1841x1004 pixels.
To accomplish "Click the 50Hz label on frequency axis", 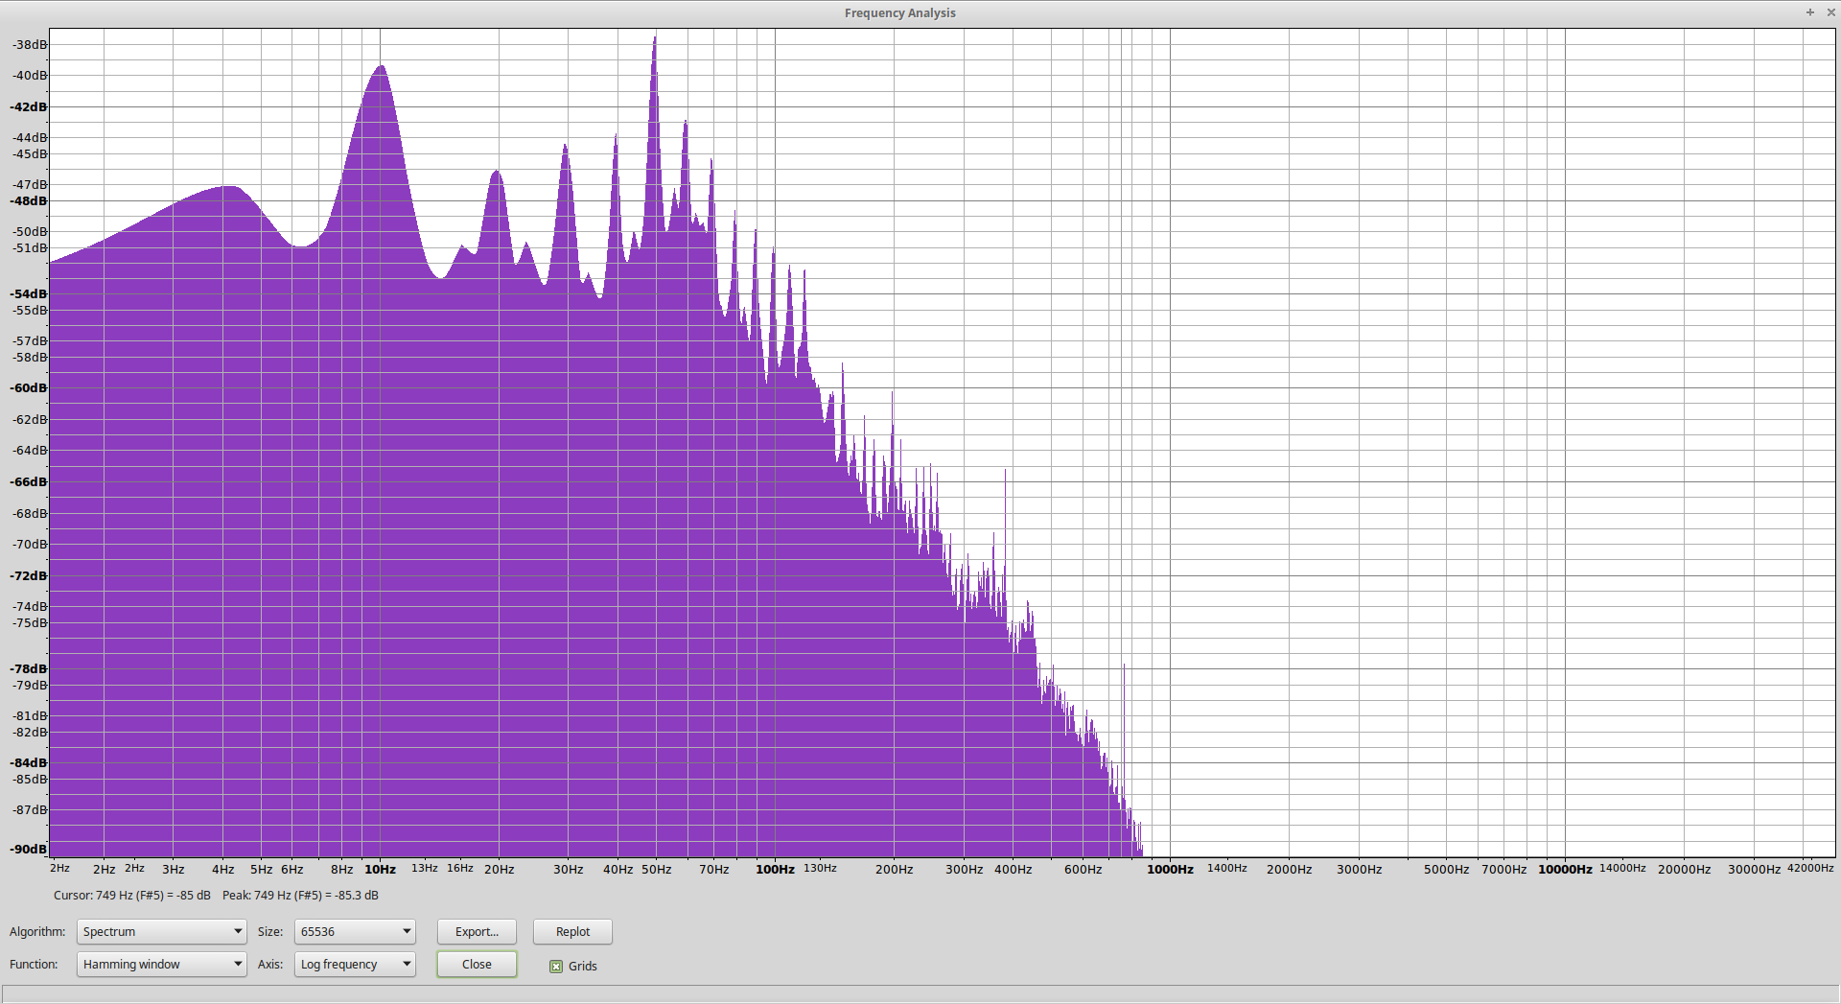I will 657,869.
